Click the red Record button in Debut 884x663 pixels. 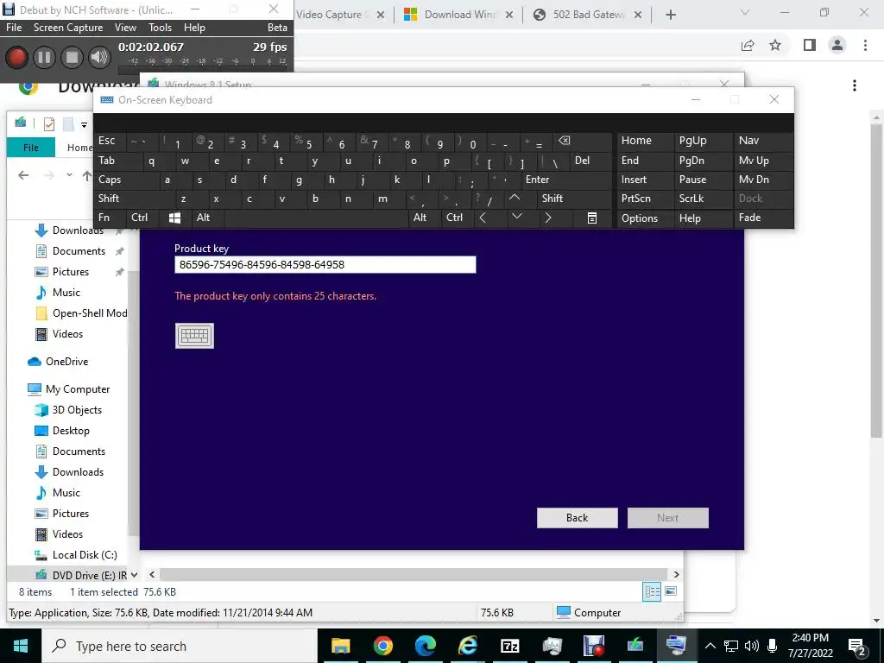[x=16, y=57]
